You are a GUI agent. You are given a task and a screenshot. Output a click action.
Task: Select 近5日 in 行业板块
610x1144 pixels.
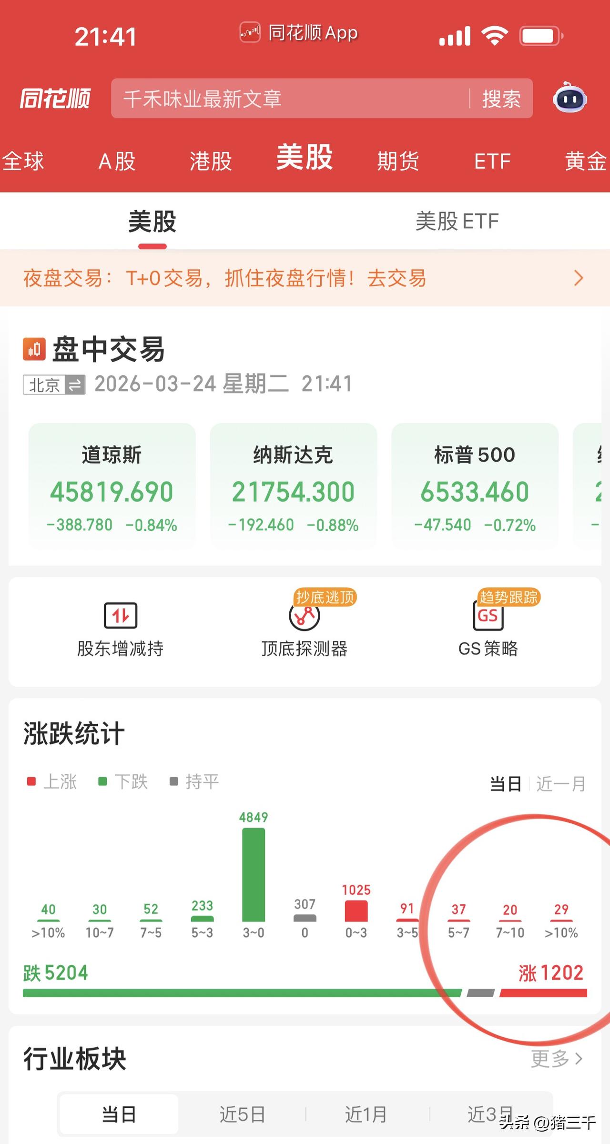tap(242, 1114)
